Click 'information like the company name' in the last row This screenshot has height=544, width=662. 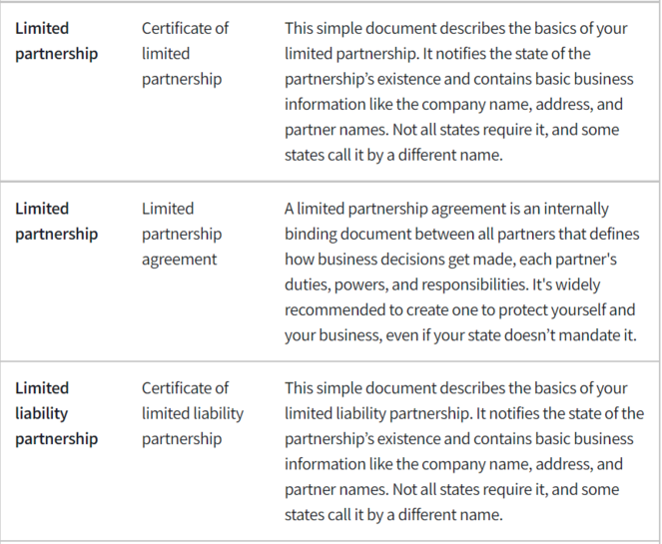point(384,464)
